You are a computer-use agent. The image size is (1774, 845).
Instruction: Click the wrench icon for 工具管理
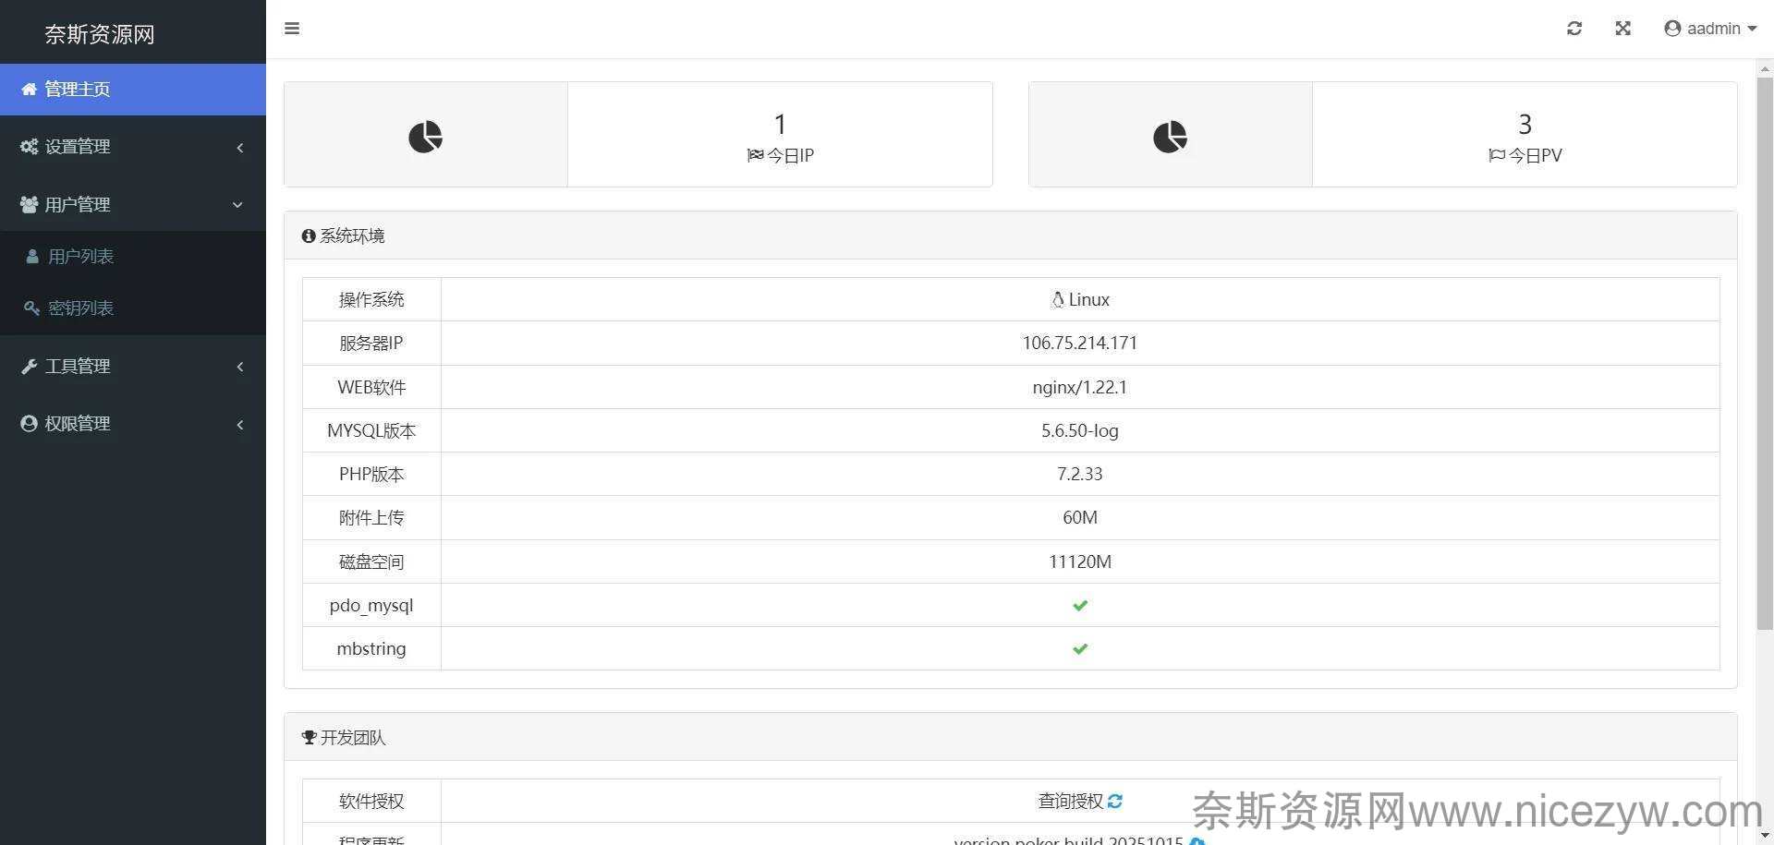(x=30, y=367)
